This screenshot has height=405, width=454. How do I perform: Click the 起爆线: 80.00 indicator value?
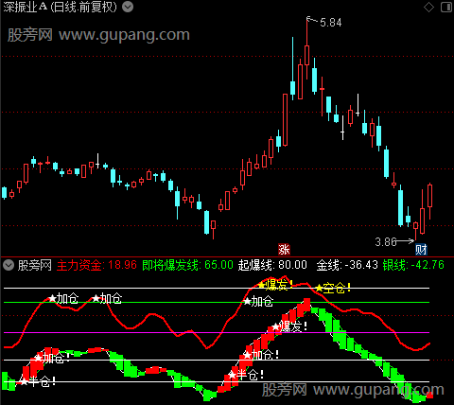272,265
